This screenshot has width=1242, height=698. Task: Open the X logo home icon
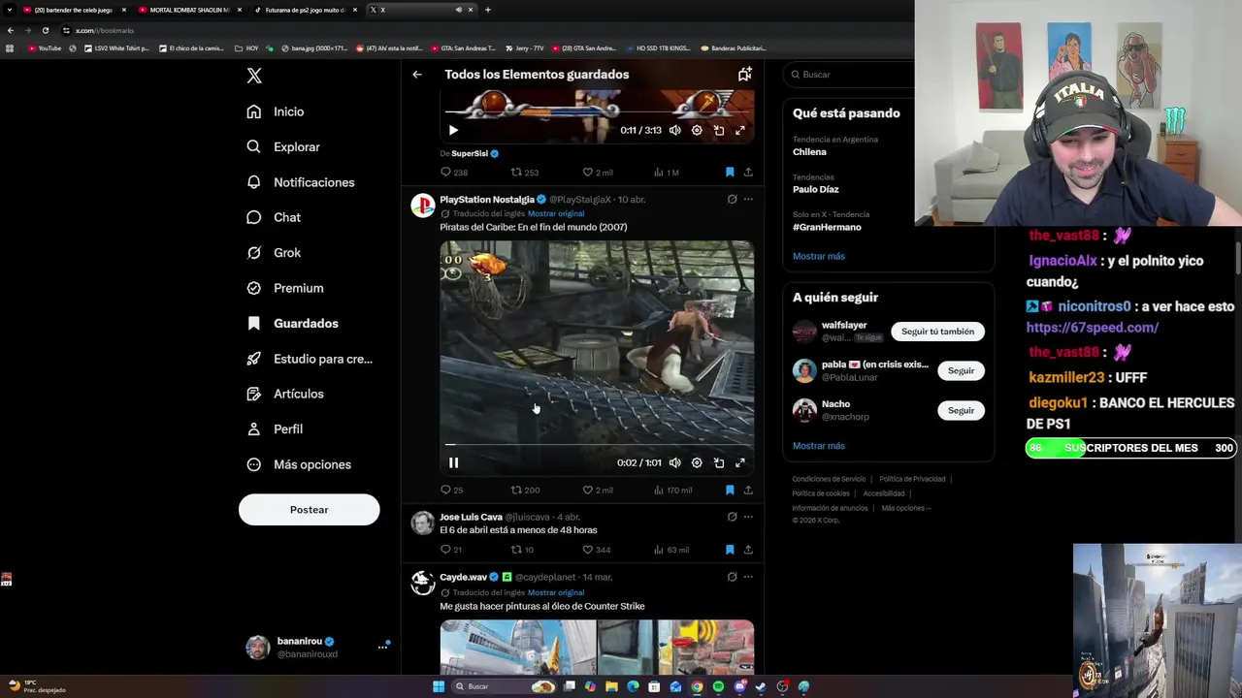254,76
